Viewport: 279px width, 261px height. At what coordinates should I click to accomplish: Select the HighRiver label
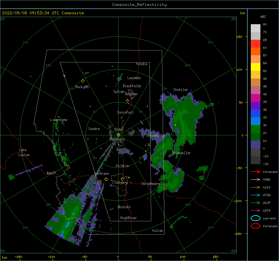pos(128,218)
